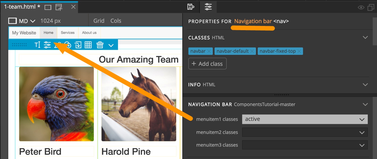This screenshot has height=159, width=377.
Task: Switch to the Properties sliders panel tab
Action: coord(208,7)
